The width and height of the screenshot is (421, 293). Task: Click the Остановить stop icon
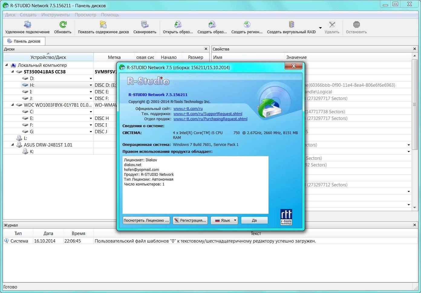[356, 24]
